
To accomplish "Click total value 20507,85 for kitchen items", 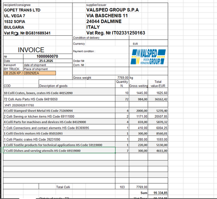I will click(161, 116).
